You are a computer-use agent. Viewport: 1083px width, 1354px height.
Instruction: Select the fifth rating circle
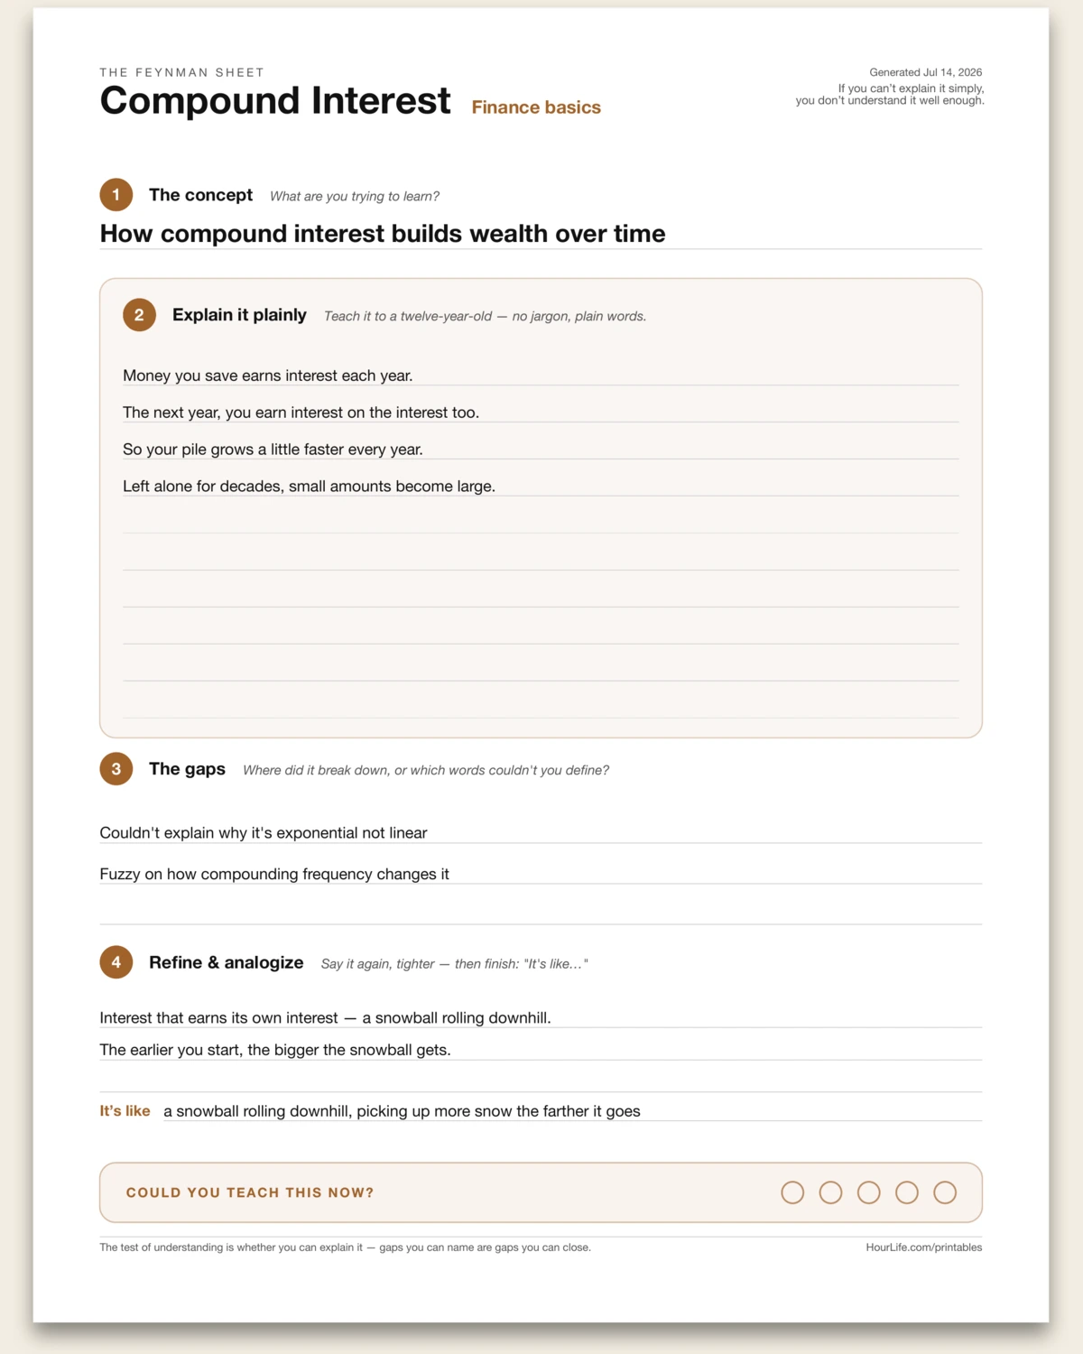pos(945,1192)
